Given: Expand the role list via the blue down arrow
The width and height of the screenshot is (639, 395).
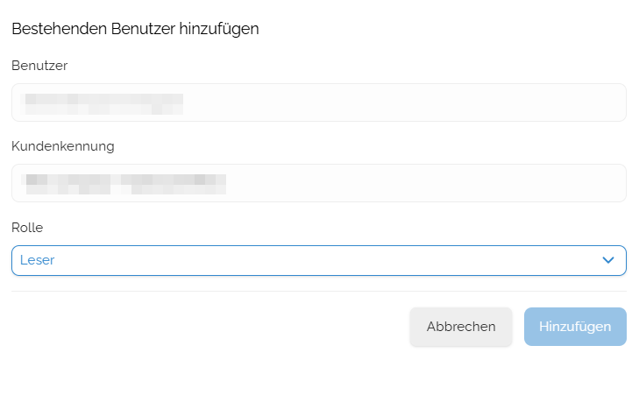Looking at the screenshot, I should (608, 260).
